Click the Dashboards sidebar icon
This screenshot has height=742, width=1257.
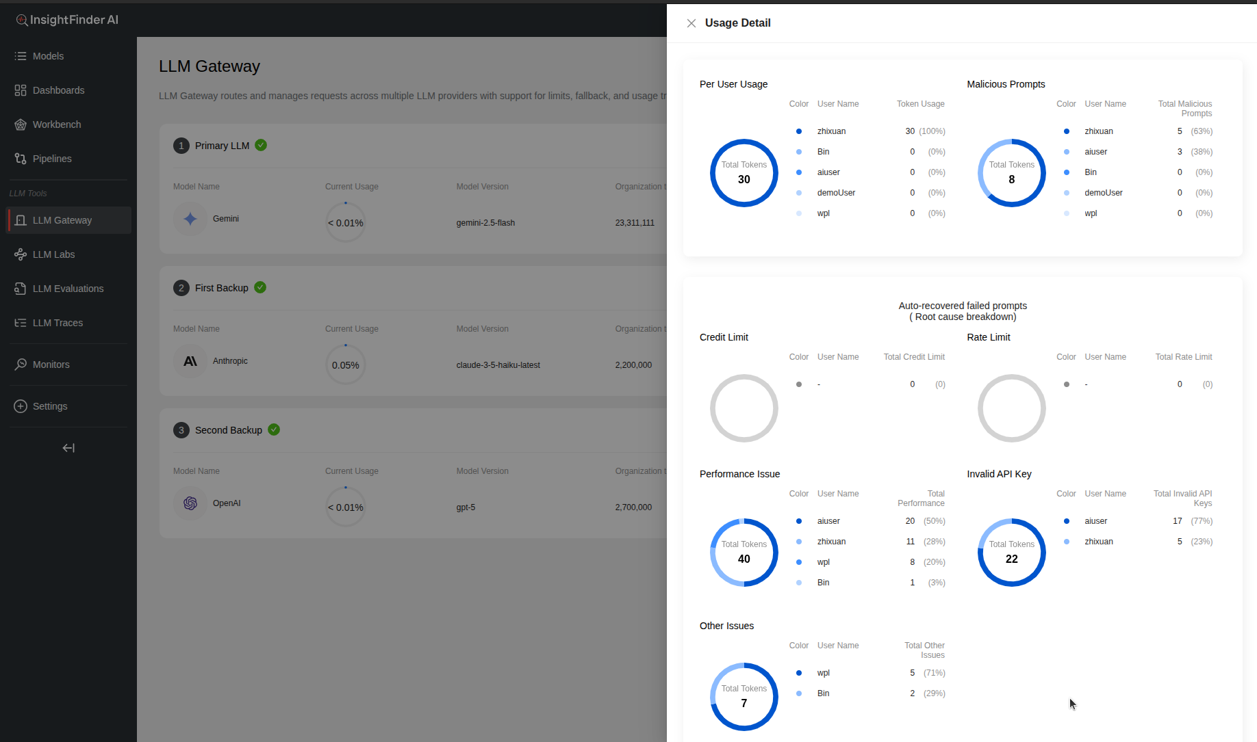click(x=21, y=90)
